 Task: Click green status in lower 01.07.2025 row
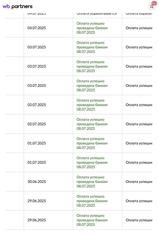[92, 162]
